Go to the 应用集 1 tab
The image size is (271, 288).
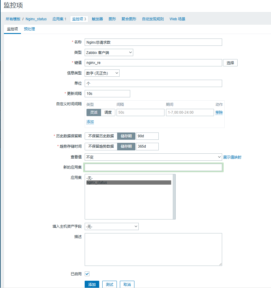pyautogui.click(x=59, y=19)
